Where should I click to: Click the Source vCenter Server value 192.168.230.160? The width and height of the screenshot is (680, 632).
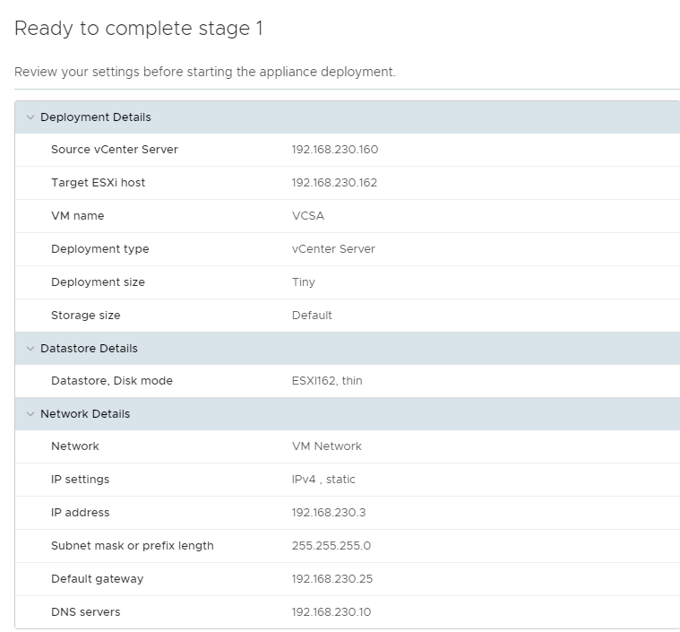pos(334,150)
